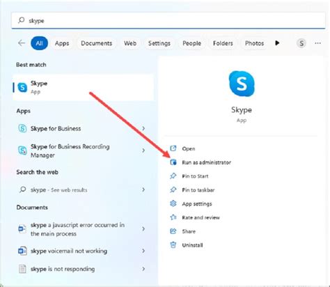The image size is (330, 287).
Task: Open App settings for Skype
Action: point(197,204)
